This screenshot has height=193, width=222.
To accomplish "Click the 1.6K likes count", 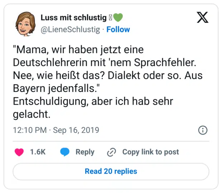I will 38,152.
